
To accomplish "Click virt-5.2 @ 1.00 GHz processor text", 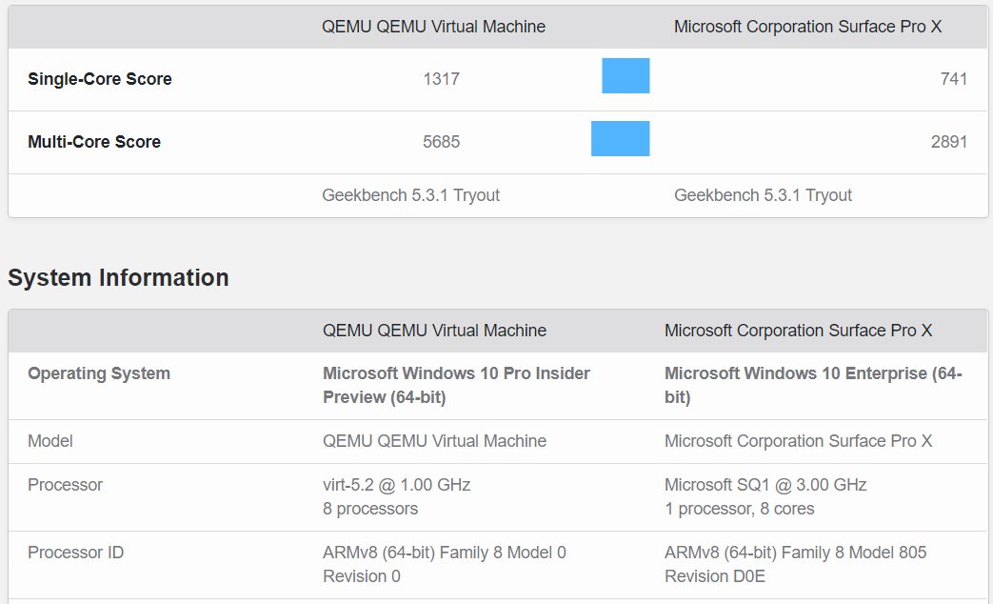I will pyautogui.click(x=396, y=485).
